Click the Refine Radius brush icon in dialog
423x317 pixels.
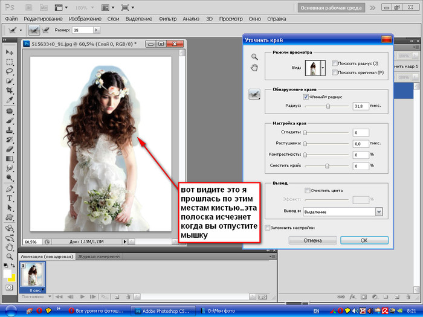255,93
